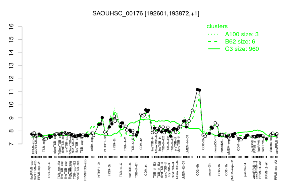Viewport: 294px width, 183px height.
Task: Click y-axis tick label 15
Action: click(x=11, y=40)
